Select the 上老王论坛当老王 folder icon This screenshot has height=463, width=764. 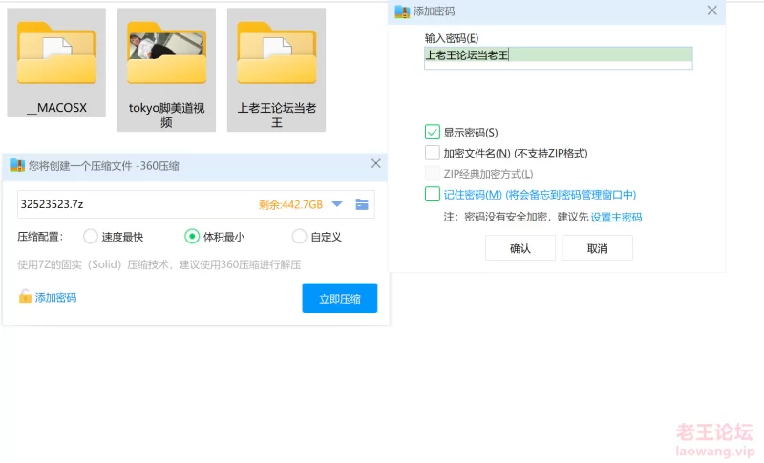click(277, 53)
